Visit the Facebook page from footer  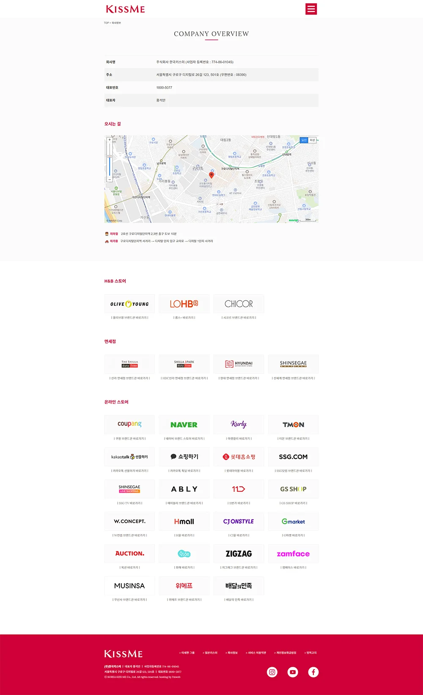coord(313,672)
